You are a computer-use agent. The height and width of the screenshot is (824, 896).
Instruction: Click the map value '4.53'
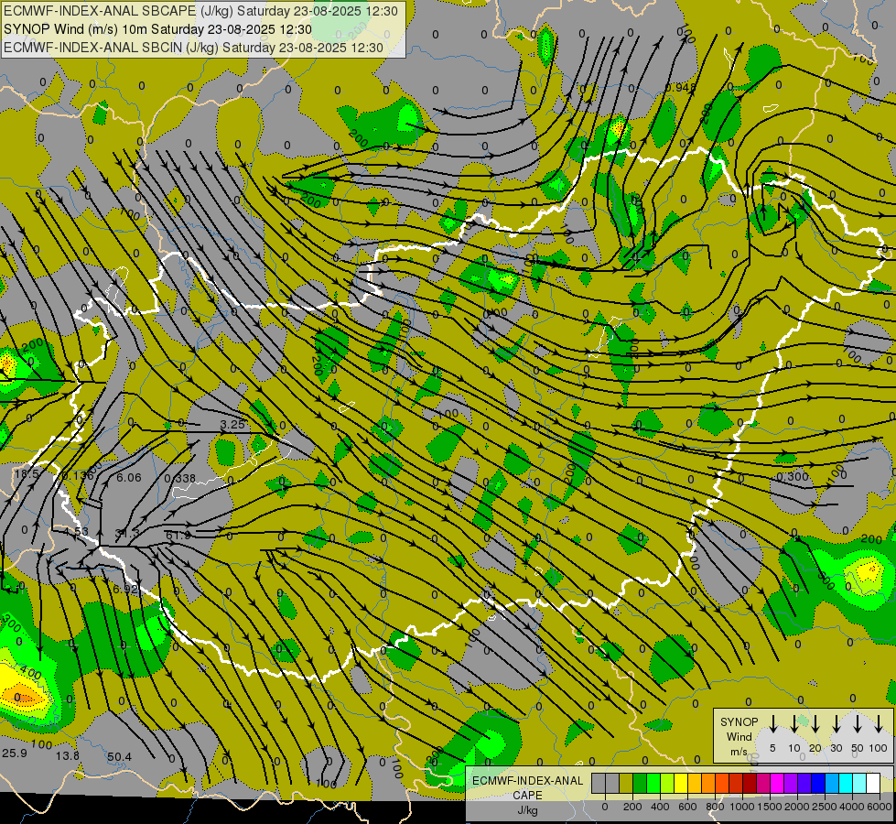tap(77, 531)
